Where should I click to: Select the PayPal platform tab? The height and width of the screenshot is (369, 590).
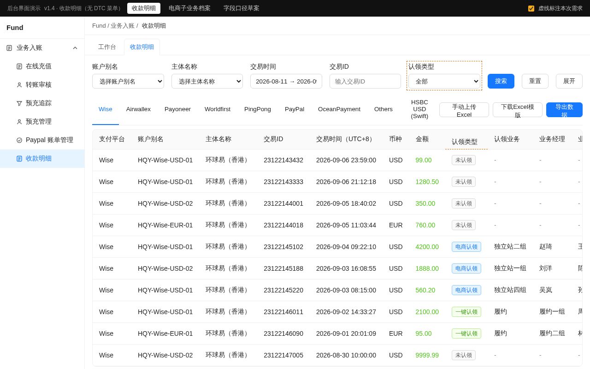[x=295, y=109]
